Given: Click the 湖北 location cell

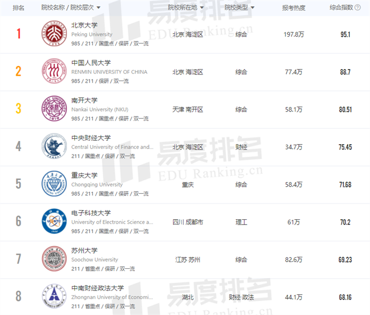Looking at the screenshot, I should coord(188,297).
